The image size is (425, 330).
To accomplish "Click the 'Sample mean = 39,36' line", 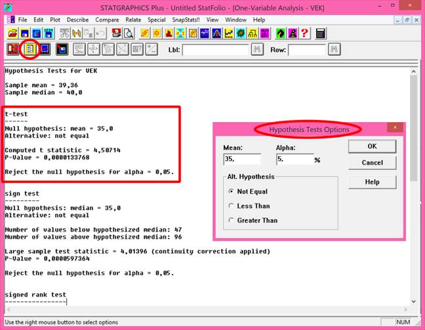I will click(41, 85).
